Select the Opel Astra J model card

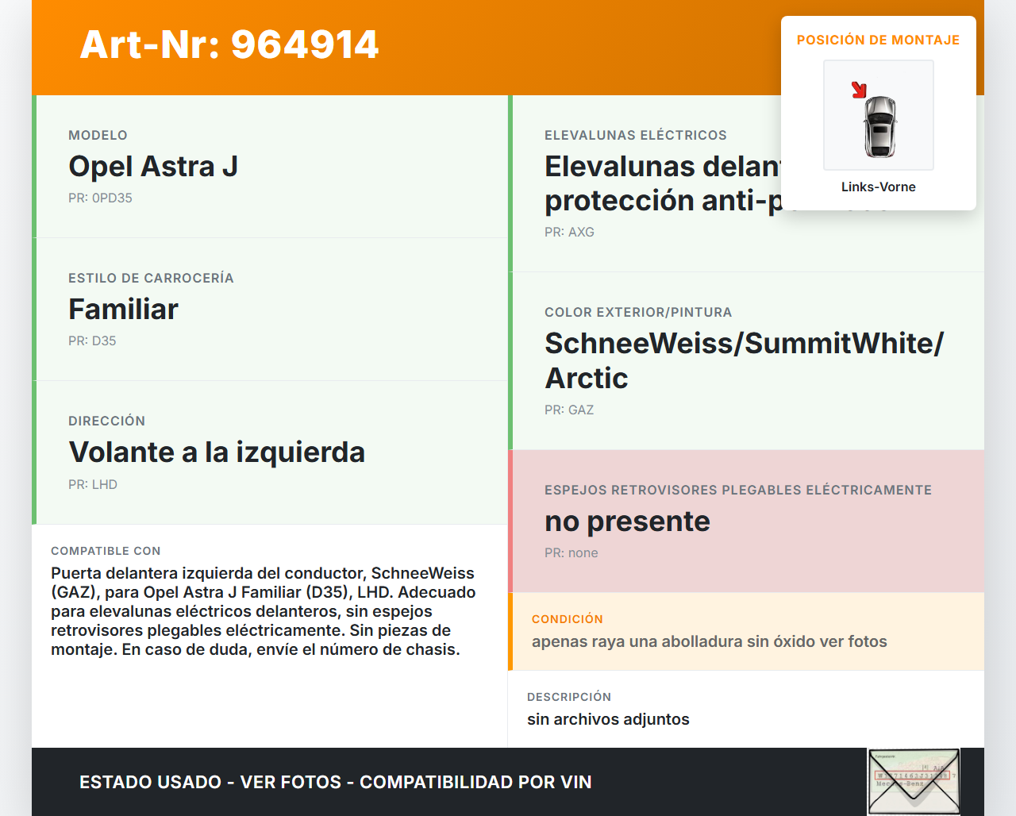click(x=270, y=167)
